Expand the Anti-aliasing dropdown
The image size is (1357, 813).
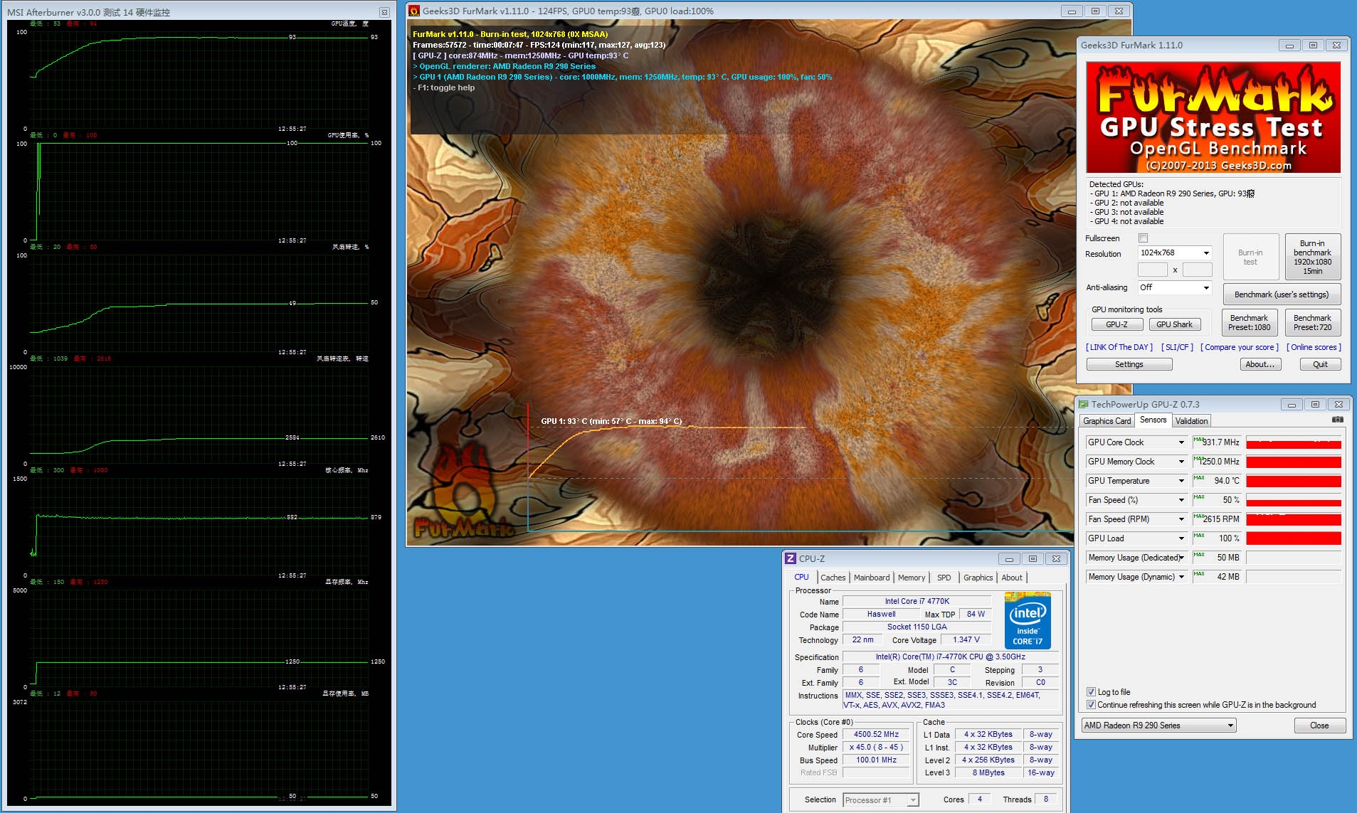coord(1174,287)
